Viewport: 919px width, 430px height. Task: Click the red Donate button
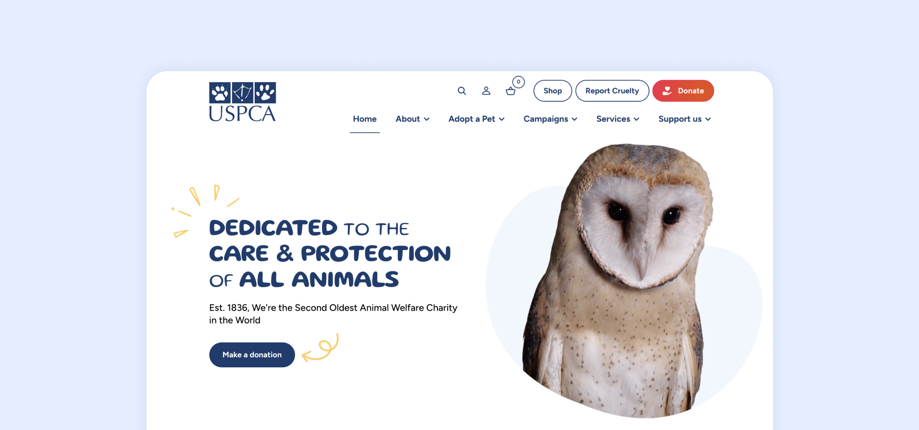683,91
